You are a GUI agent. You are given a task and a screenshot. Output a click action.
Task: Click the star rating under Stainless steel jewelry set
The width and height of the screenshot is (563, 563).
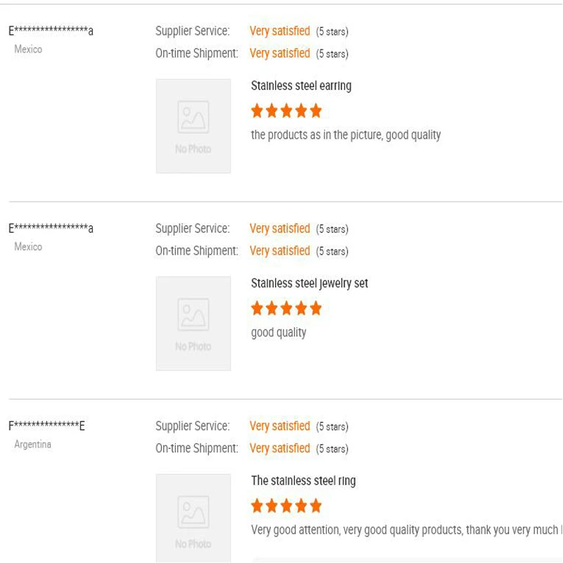[x=286, y=308]
